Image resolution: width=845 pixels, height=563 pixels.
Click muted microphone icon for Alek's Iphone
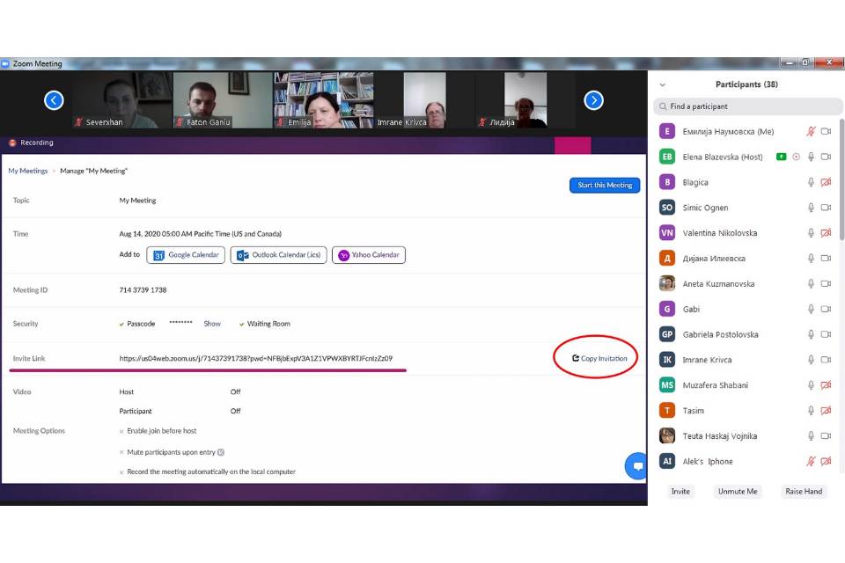pos(811,461)
